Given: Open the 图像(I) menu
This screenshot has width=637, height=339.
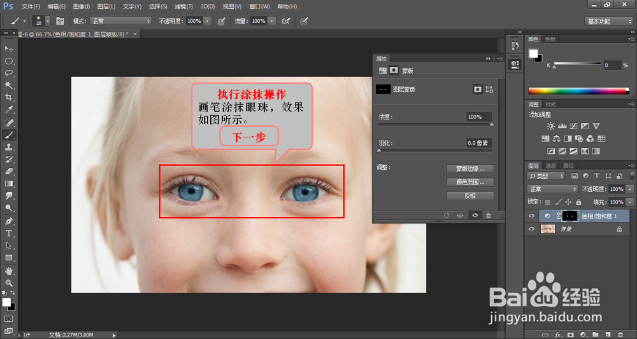Looking at the screenshot, I should pos(82,6).
